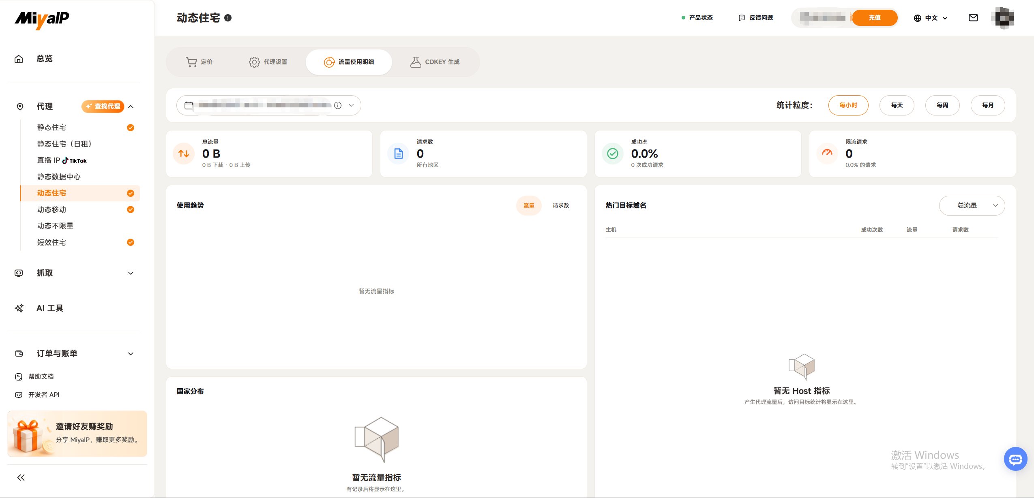This screenshot has height=498, width=1034.
Task: Open the info icon beside 动态住宅 title
Action: (x=228, y=18)
